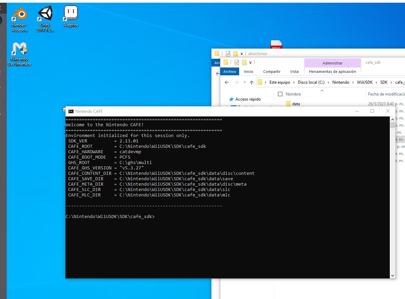Click the command prompt line C:\Nintendo\WiiUSDK\SDK\cafe_sdk>
The height and width of the screenshot is (299, 405).
coord(110,216)
